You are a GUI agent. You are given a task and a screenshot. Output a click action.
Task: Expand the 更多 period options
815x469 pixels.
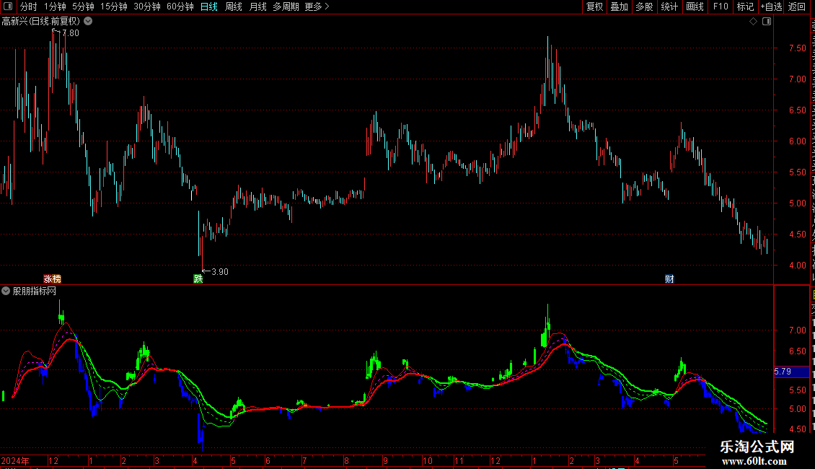(x=317, y=6)
